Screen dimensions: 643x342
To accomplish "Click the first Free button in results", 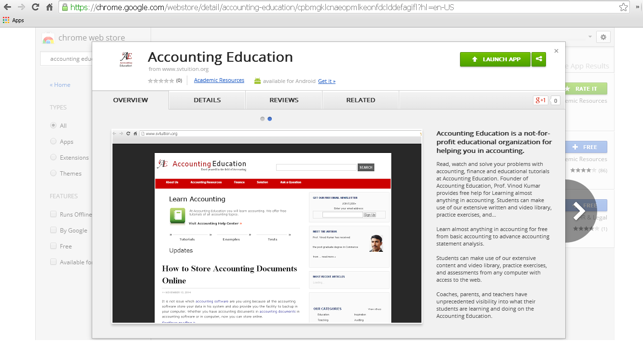I will coord(586,147).
